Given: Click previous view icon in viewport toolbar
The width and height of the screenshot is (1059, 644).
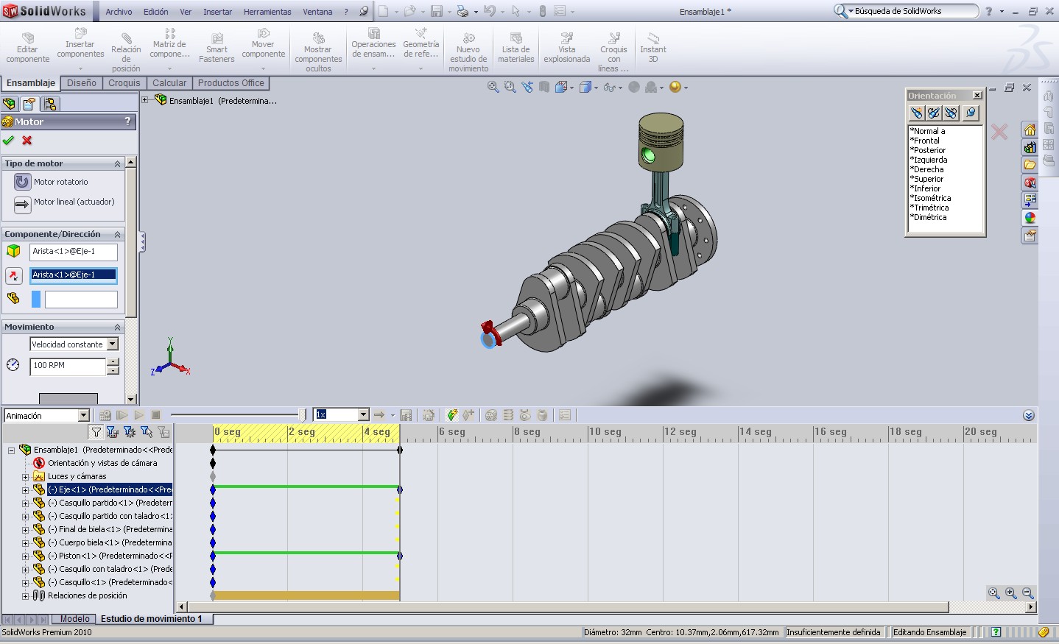Looking at the screenshot, I should [527, 87].
